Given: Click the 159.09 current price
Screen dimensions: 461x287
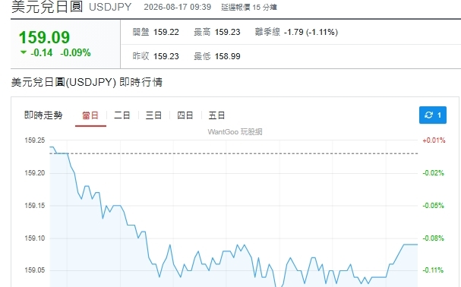Looking at the screenshot, I should [44, 37].
